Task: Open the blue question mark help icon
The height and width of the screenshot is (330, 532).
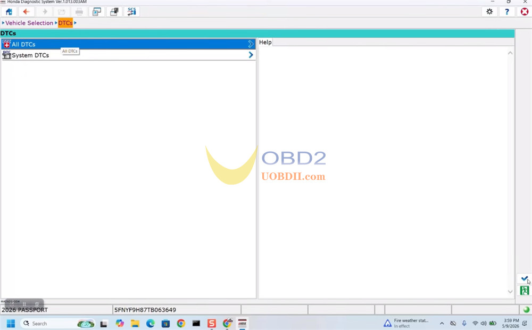Action: pos(507,12)
